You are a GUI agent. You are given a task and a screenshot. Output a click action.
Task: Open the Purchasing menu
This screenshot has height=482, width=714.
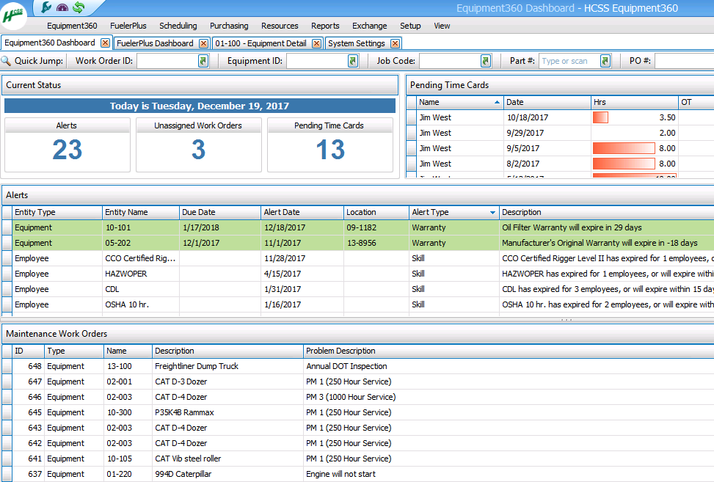229,26
